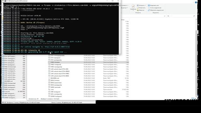
Task: Click the status bar text showing 39 elements
Action: [x=34, y=99]
